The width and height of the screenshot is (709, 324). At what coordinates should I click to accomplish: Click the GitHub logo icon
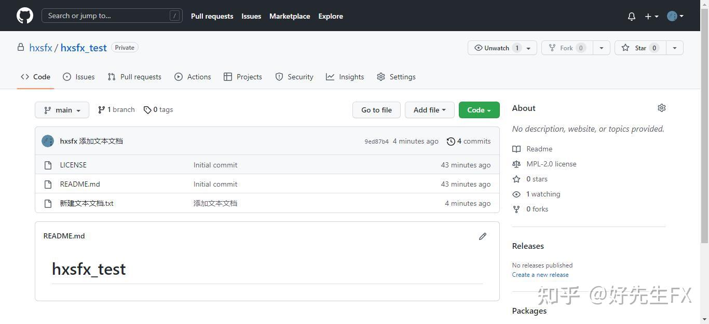(x=24, y=16)
